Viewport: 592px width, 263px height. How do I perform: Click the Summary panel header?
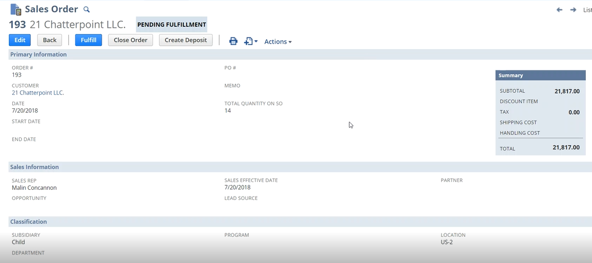511,75
